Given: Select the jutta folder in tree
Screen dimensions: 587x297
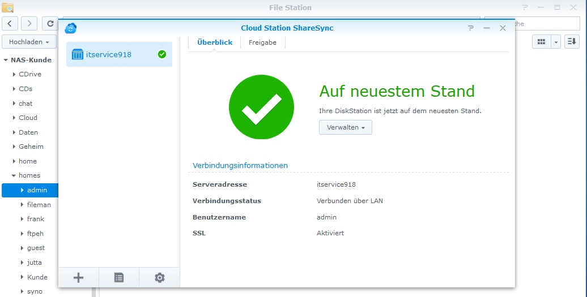Looking at the screenshot, I should (x=35, y=262).
